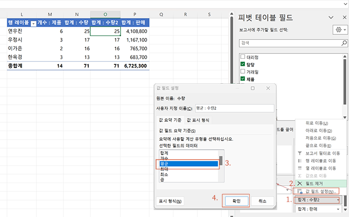Click the 행 레이블로 이동 icon
This screenshot has width=349, height=217.
point(300,161)
